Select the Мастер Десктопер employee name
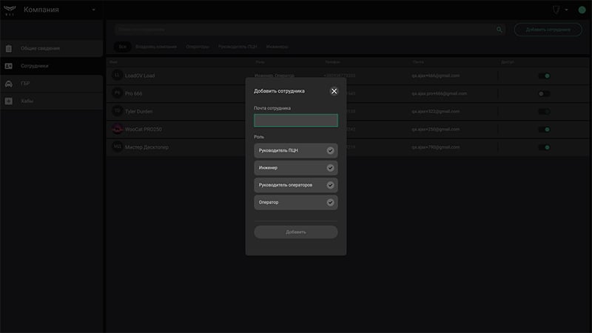This screenshot has width=592, height=333. [x=147, y=147]
